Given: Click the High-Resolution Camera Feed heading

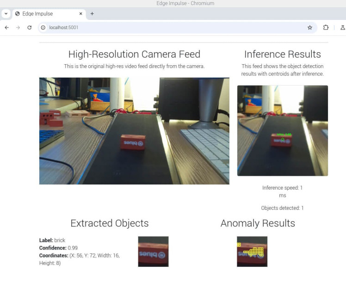Looking at the screenshot, I should (x=134, y=54).
